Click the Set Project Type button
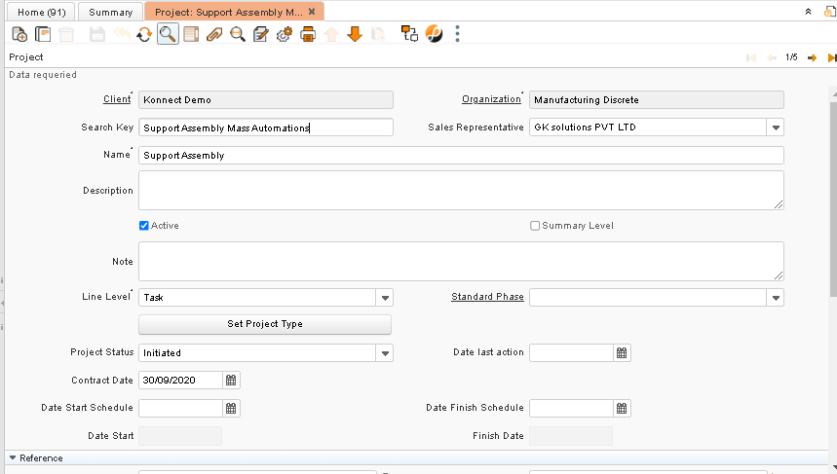The height and width of the screenshot is (474, 837). coord(265,324)
